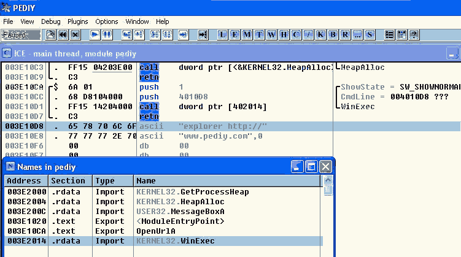Sort names by Address column header

(25, 181)
